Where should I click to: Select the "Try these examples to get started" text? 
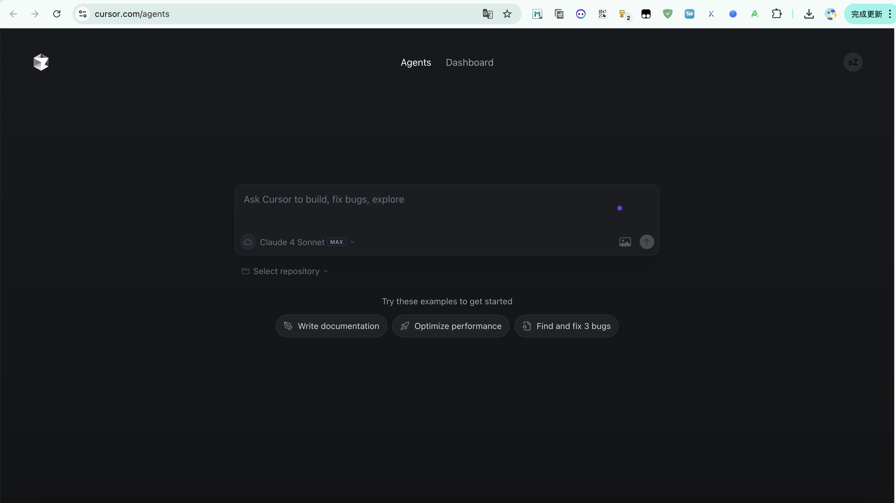coord(447,301)
